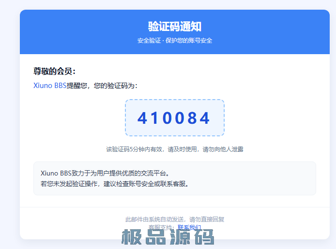Image resolution: width=336 pixels, height=249 pixels.
Task: Click the 客服支持 label in the footer
Action: tap(160, 227)
